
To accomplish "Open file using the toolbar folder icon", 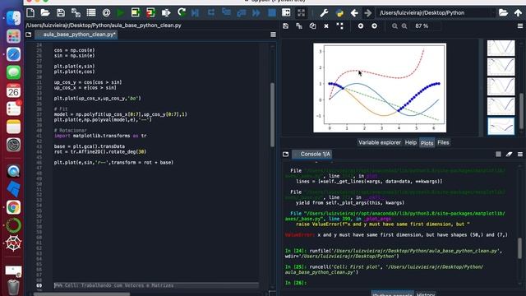I will (x=45, y=13).
